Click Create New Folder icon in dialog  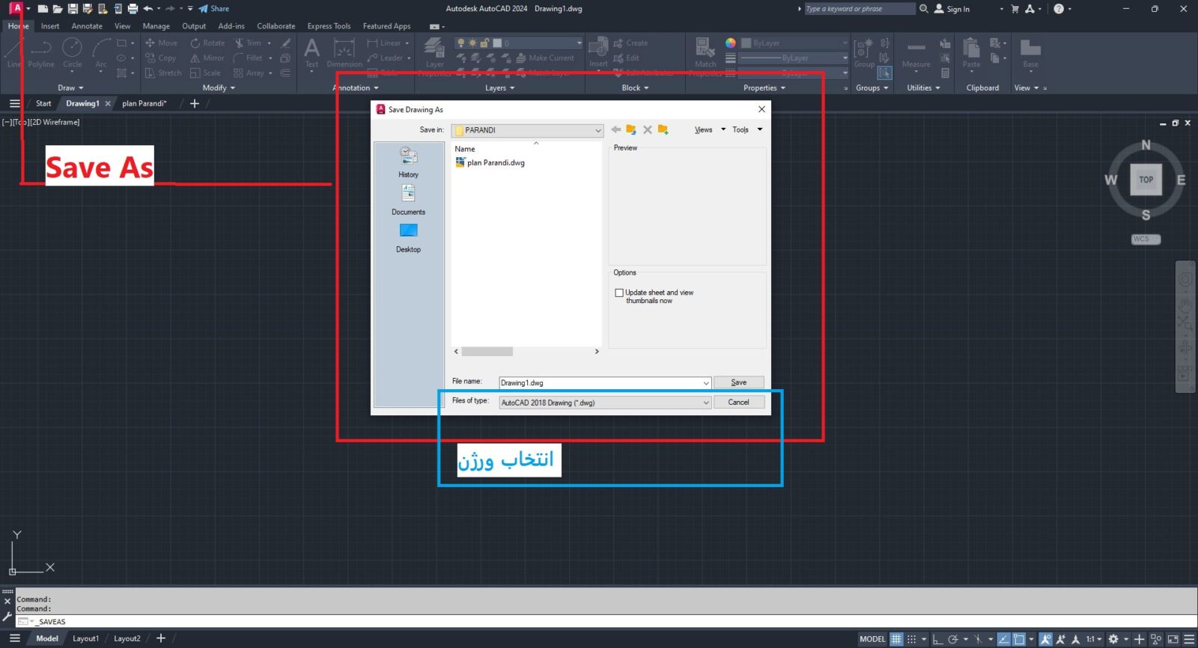click(x=663, y=129)
